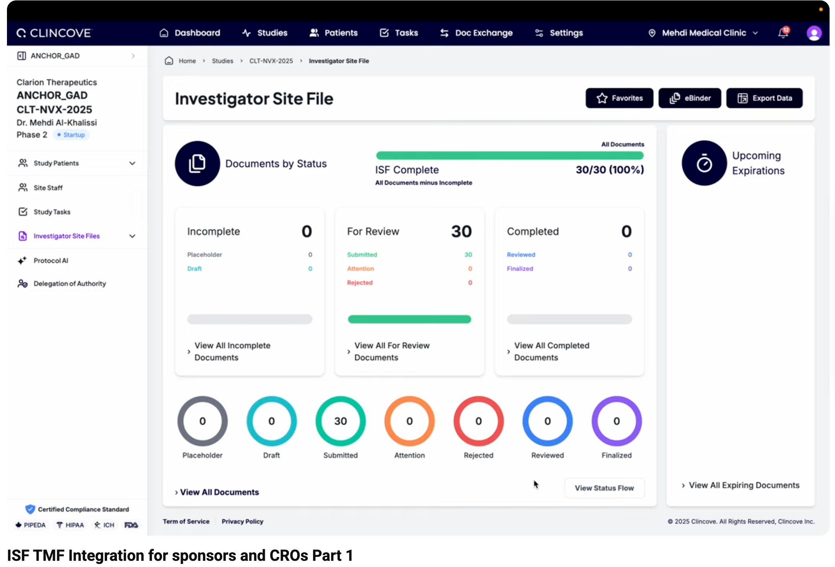Click the eBinder button
This screenshot has height=567, width=835.
pyautogui.click(x=690, y=98)
